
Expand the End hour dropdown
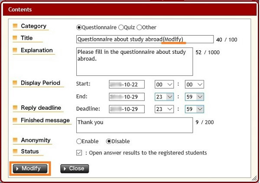tap(164, 97)
